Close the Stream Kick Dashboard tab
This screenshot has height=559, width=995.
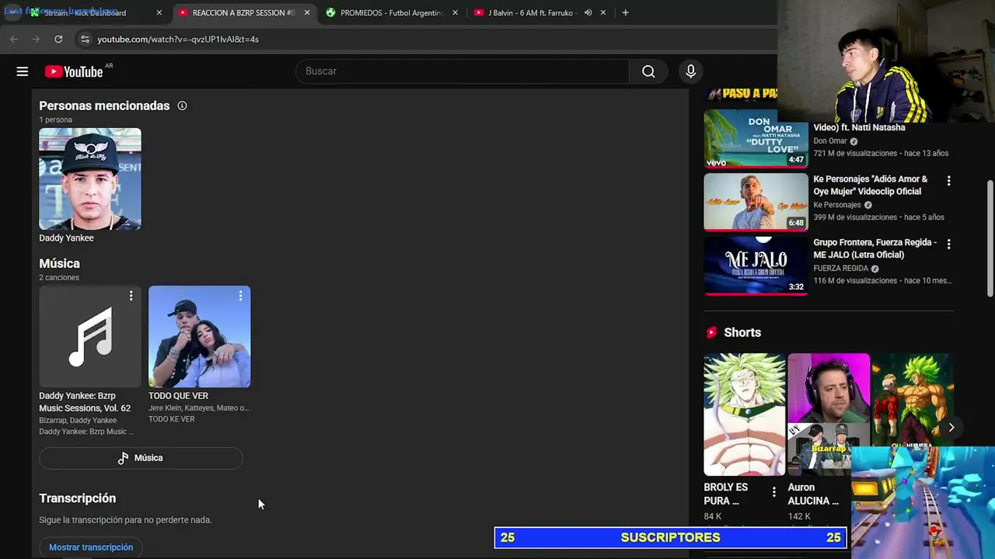(x=159, y=12)
